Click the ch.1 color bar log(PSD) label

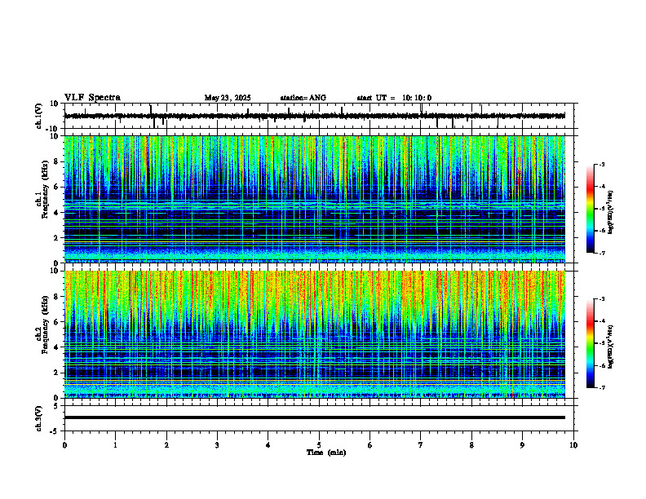611,212
